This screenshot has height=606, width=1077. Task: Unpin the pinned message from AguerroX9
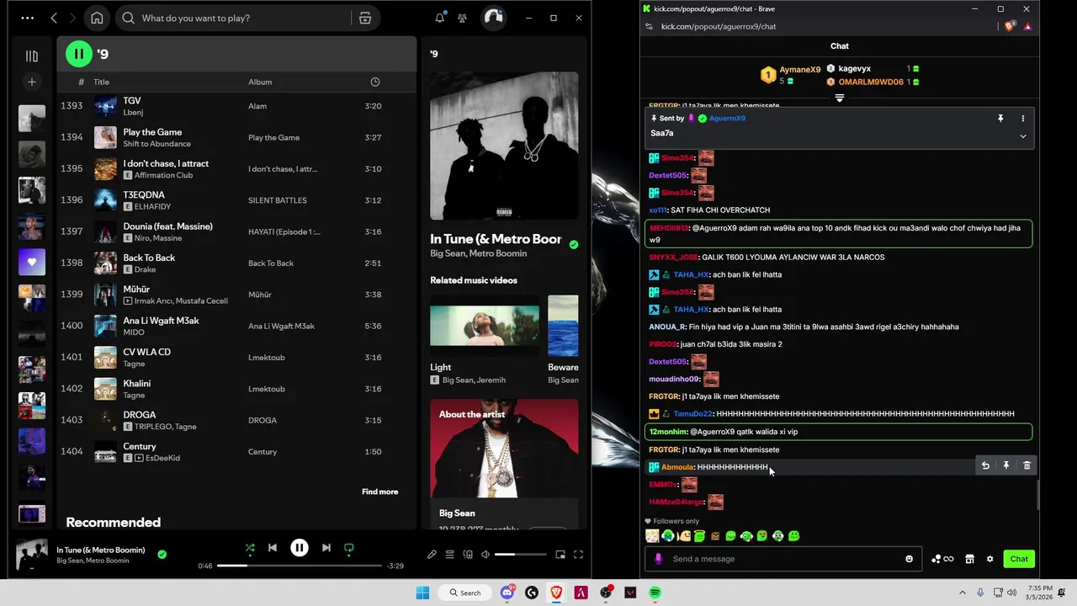[x=1000, y=119]
